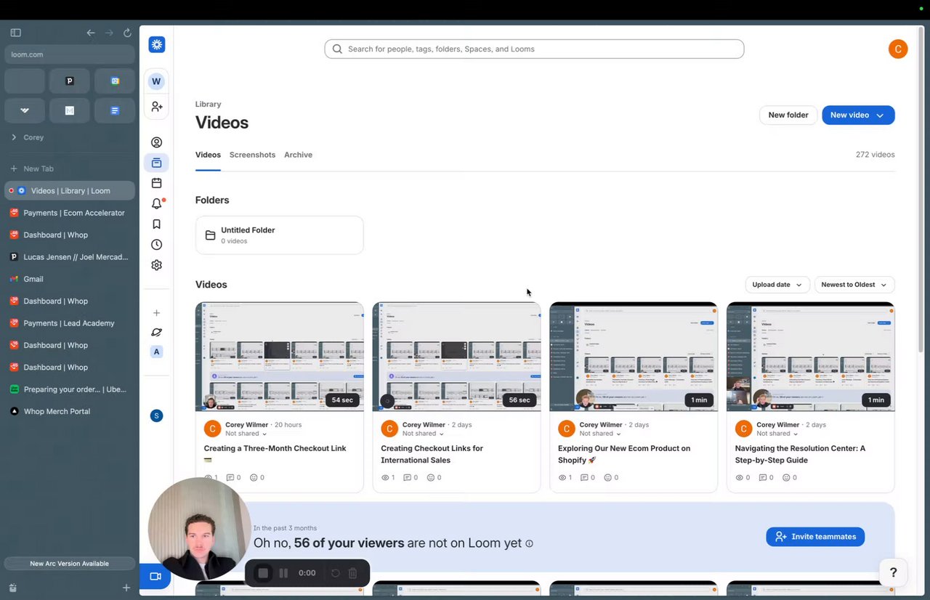This screenshot has height=600, width=930.
Task: Open Not shared dropdown for International Sales video
Action: click(x=424, y=434)
